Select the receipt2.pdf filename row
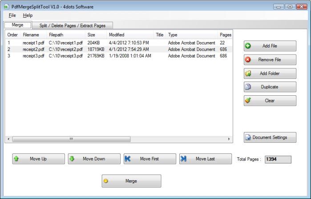311x199 pixels. coord(33,49)
